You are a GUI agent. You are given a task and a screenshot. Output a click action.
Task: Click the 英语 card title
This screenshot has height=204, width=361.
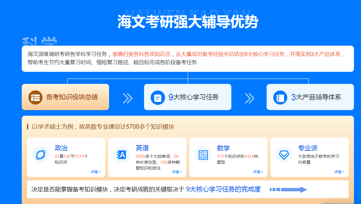(142, 148)
